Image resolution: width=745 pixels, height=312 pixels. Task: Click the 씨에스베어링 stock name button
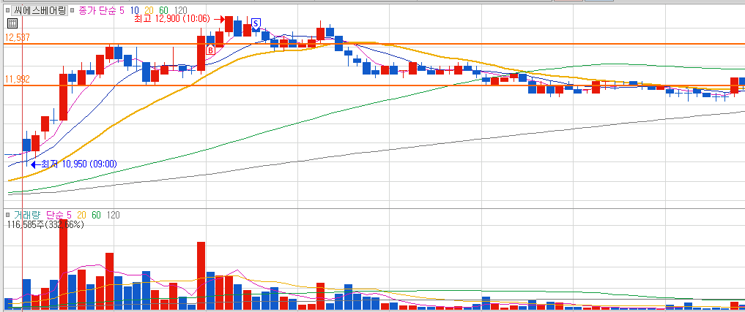tap(40, 10)
